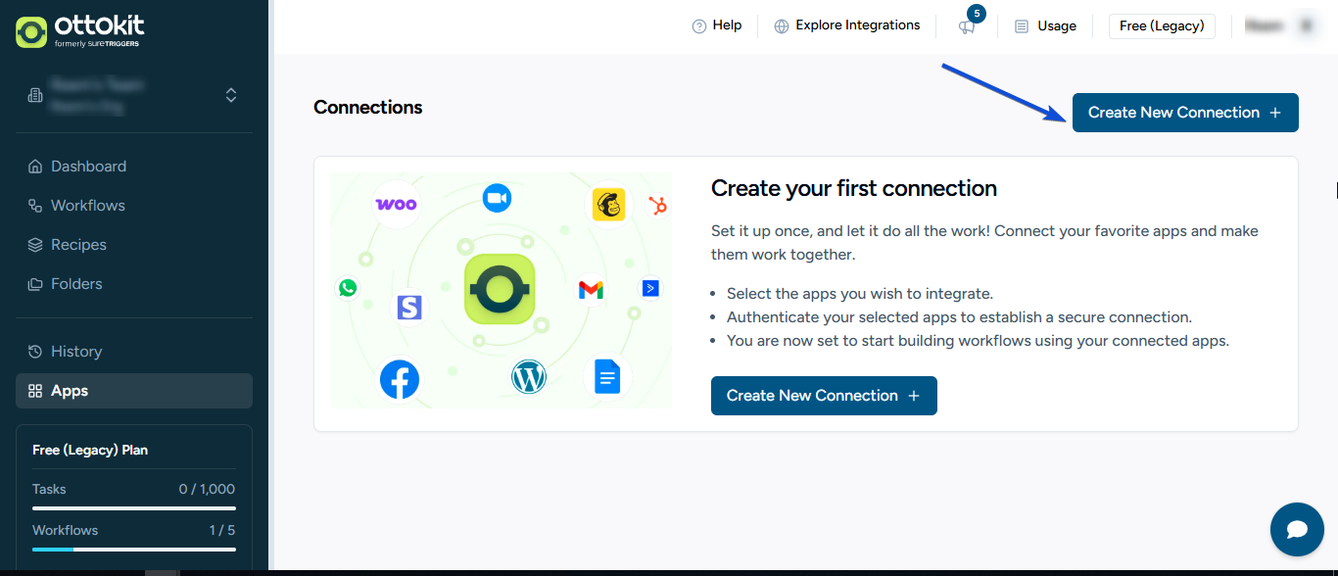Click the Usage list icon
This screenshot has height=576, width=1338.
point(1022,26)
